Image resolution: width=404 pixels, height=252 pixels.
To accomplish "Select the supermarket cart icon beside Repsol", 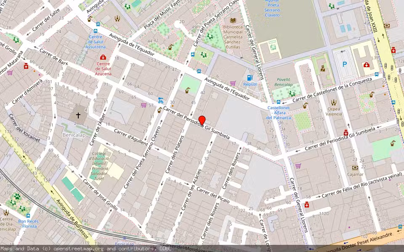I will [x=233, y=83].
